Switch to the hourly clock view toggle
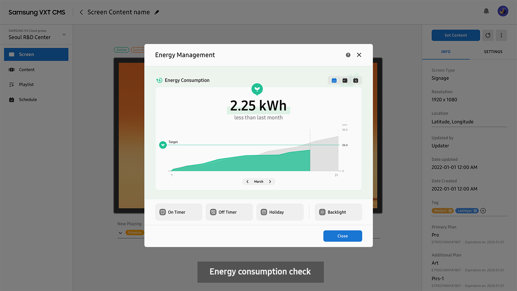This screenshot has height=291, width=517. (355, 80)
